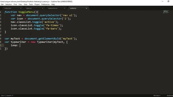The image size is (173, 97).
Task: Click the closing brace on line 7
Action: [x=5, y=32]
